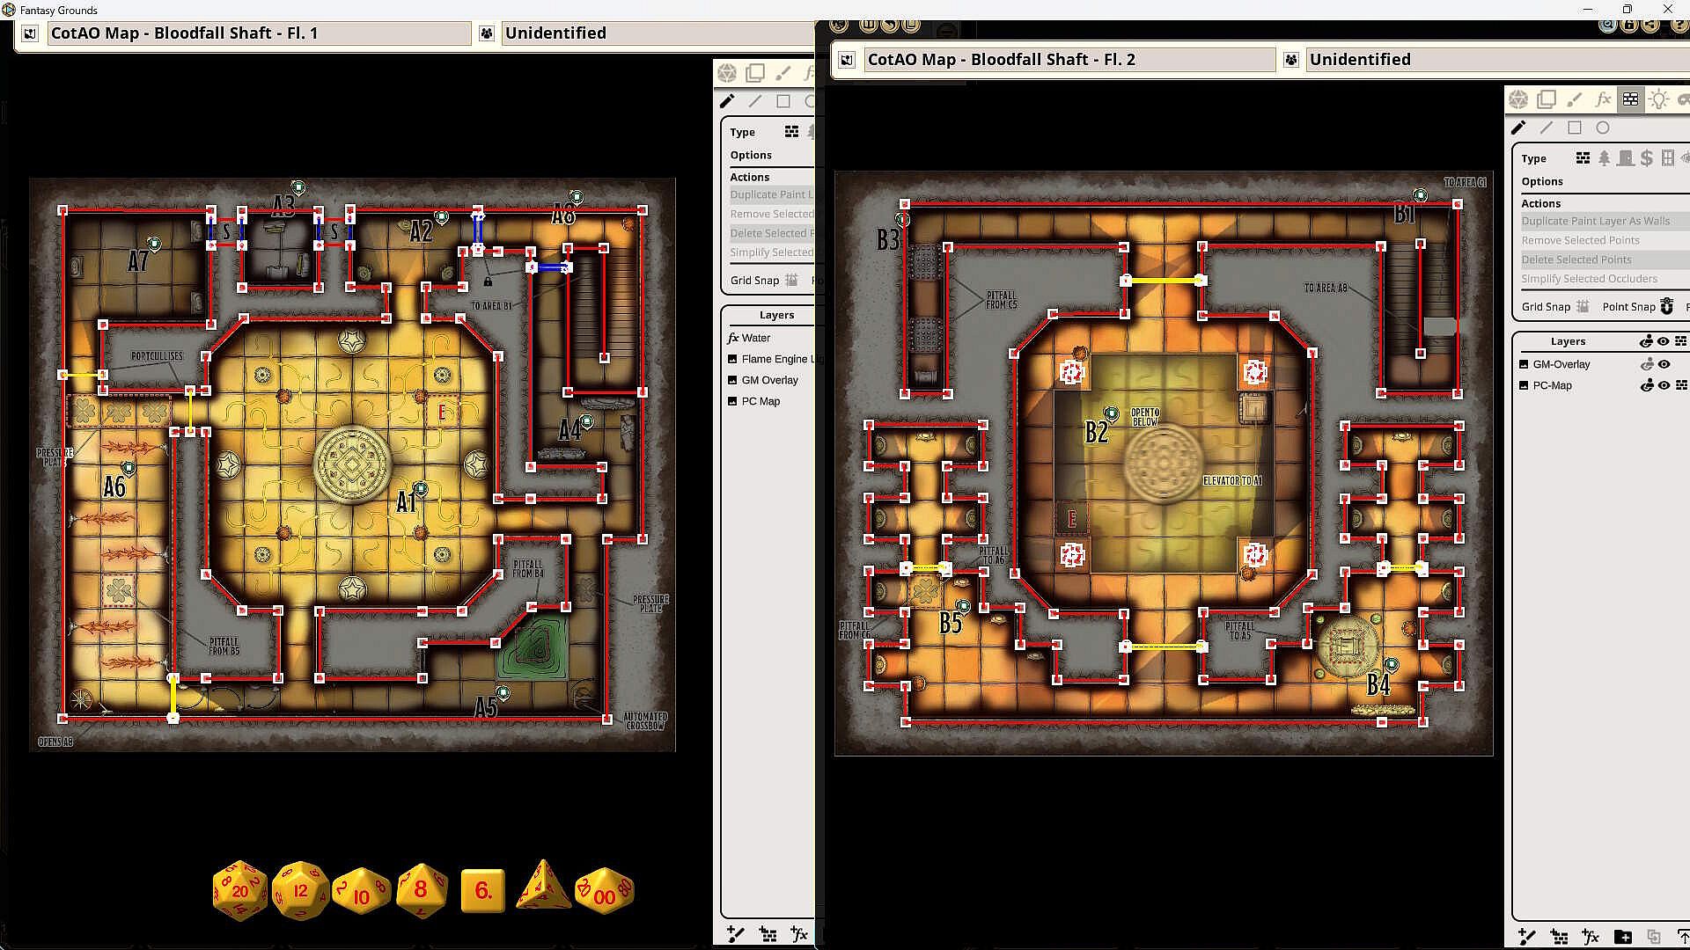Toggle all-layers visibility eye in Layers header
The image size is (1690, 950).
(x=1664, y=341)
